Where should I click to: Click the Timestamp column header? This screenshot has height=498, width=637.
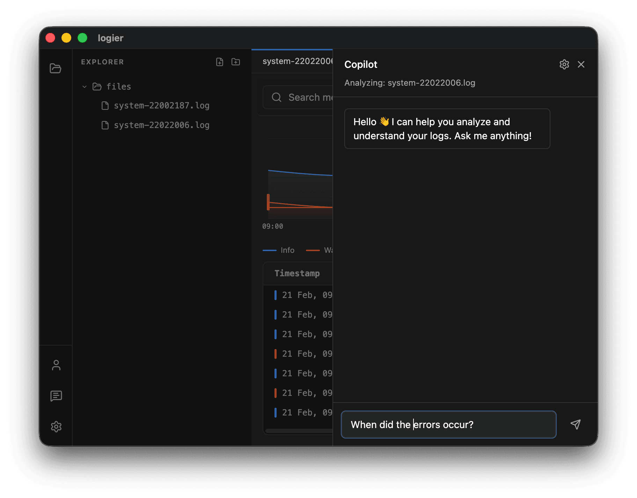point(297,273)
